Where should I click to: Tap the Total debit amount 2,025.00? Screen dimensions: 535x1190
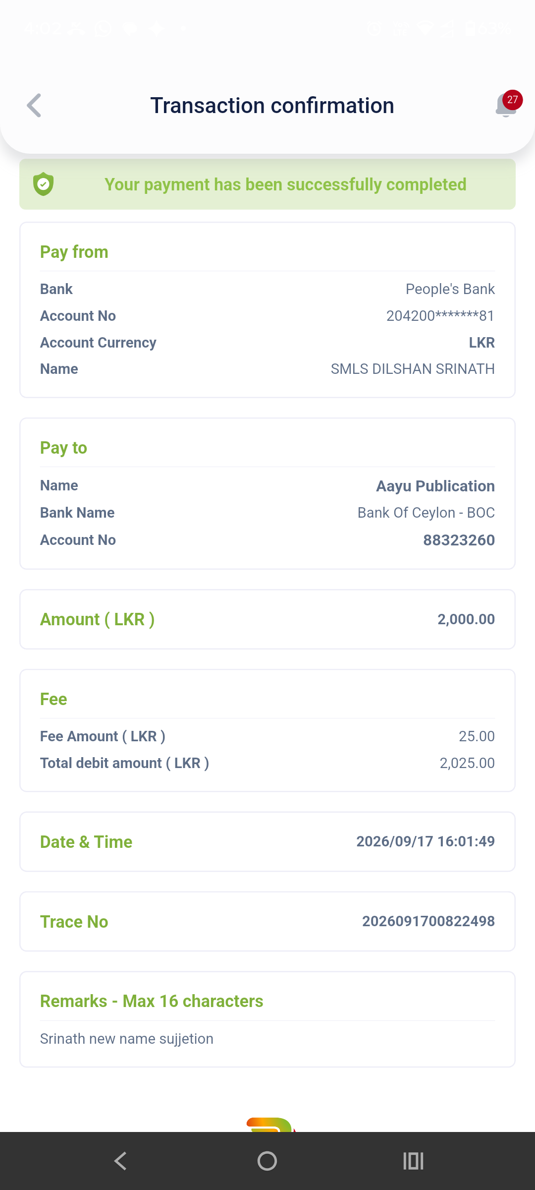(467, 763)
